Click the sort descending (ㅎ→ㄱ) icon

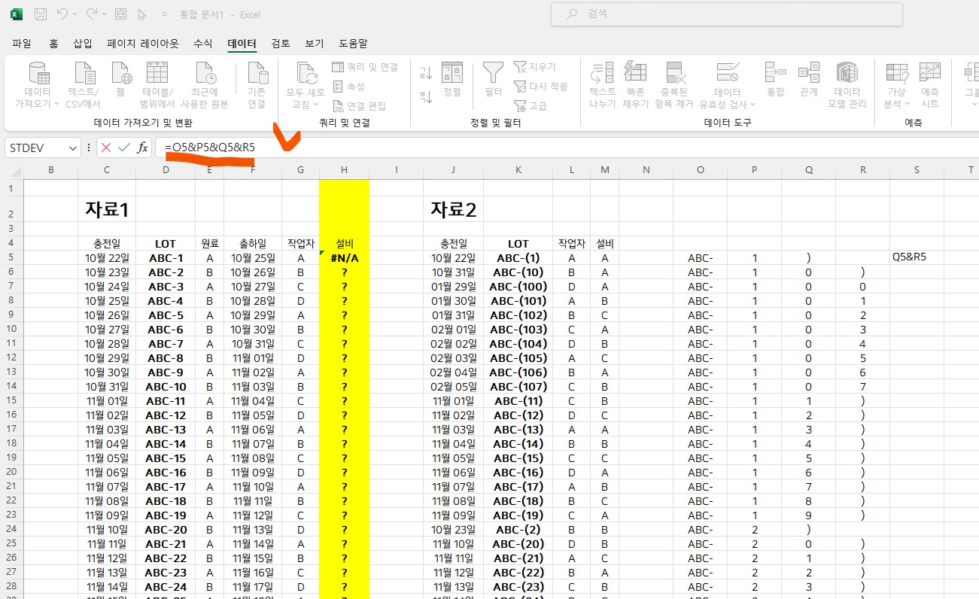[426, 96]
